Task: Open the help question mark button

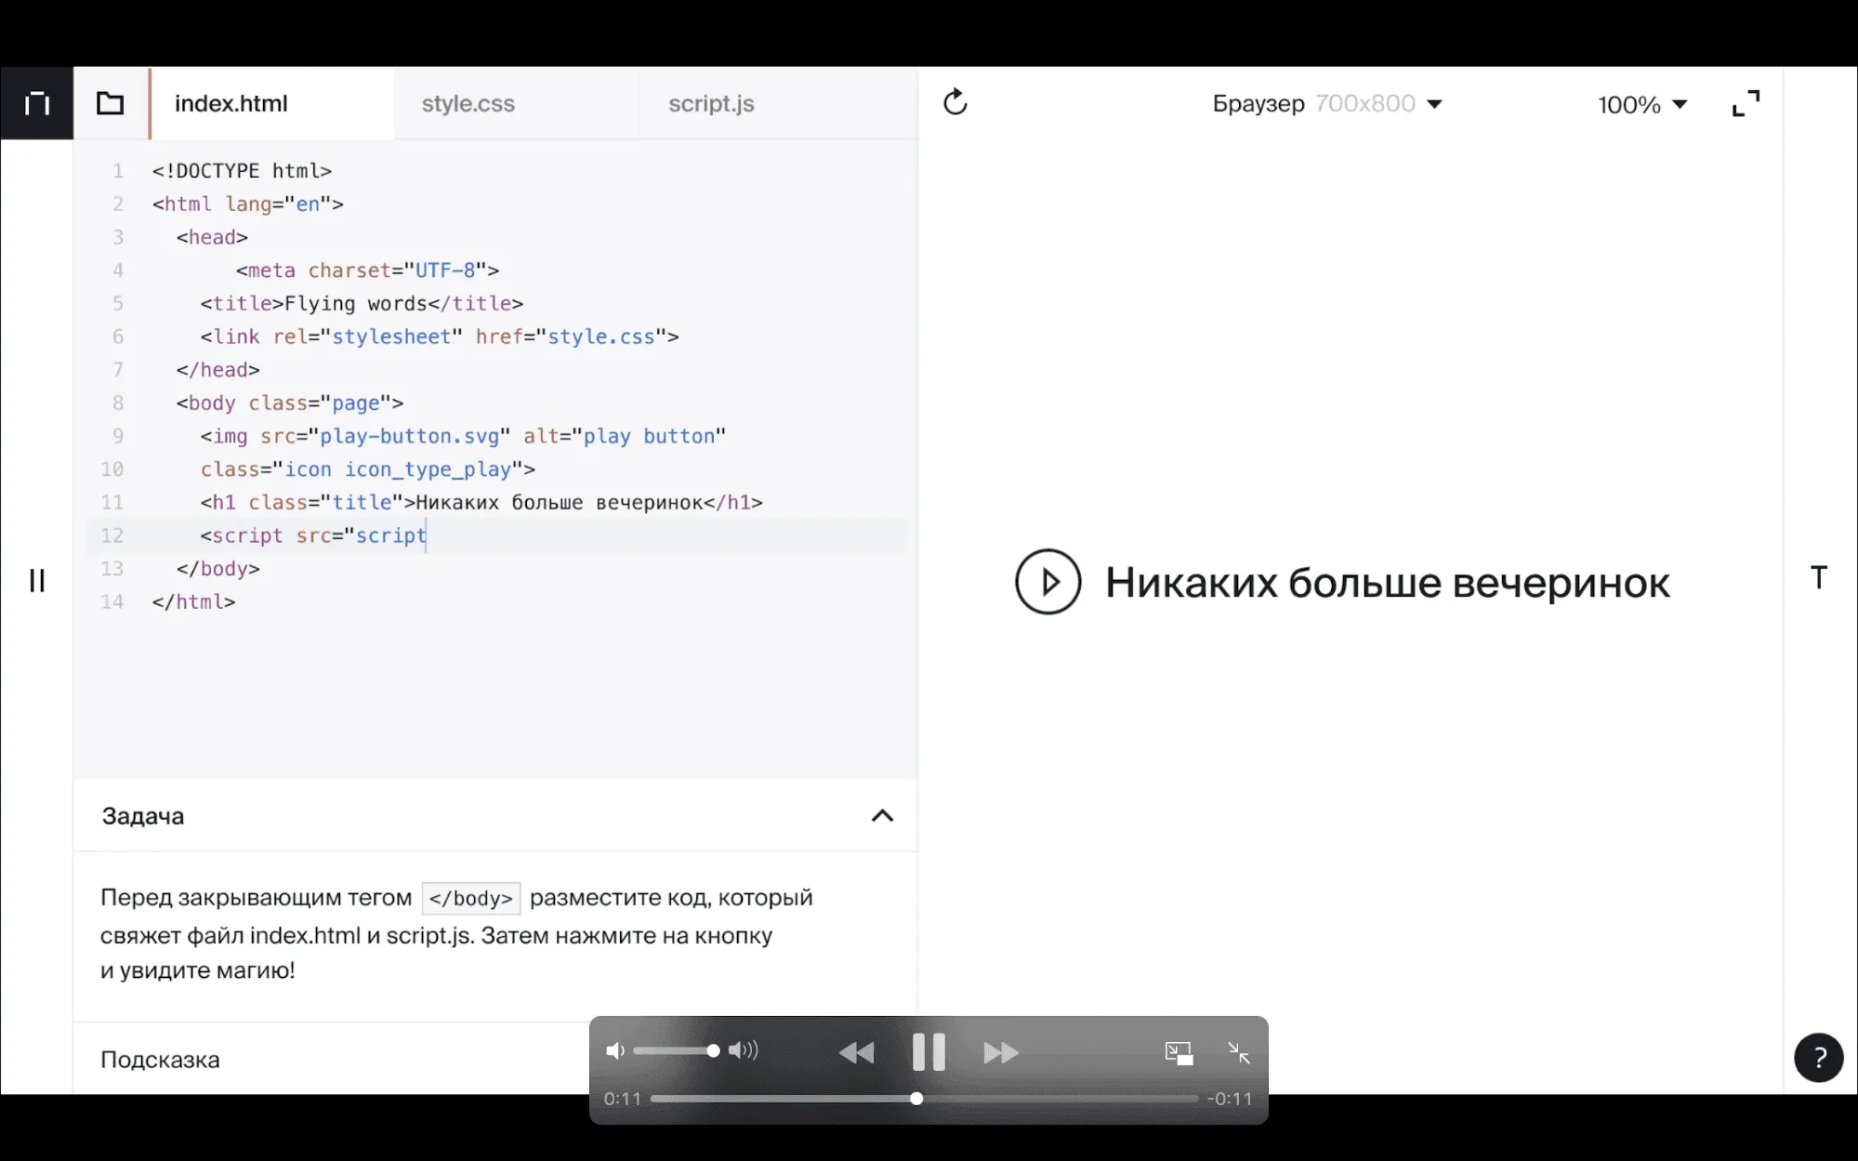Action: pos(1819,1058)
